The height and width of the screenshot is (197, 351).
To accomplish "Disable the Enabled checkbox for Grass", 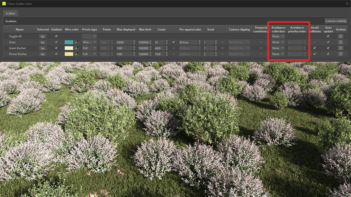I will click(x=56, y=42).
